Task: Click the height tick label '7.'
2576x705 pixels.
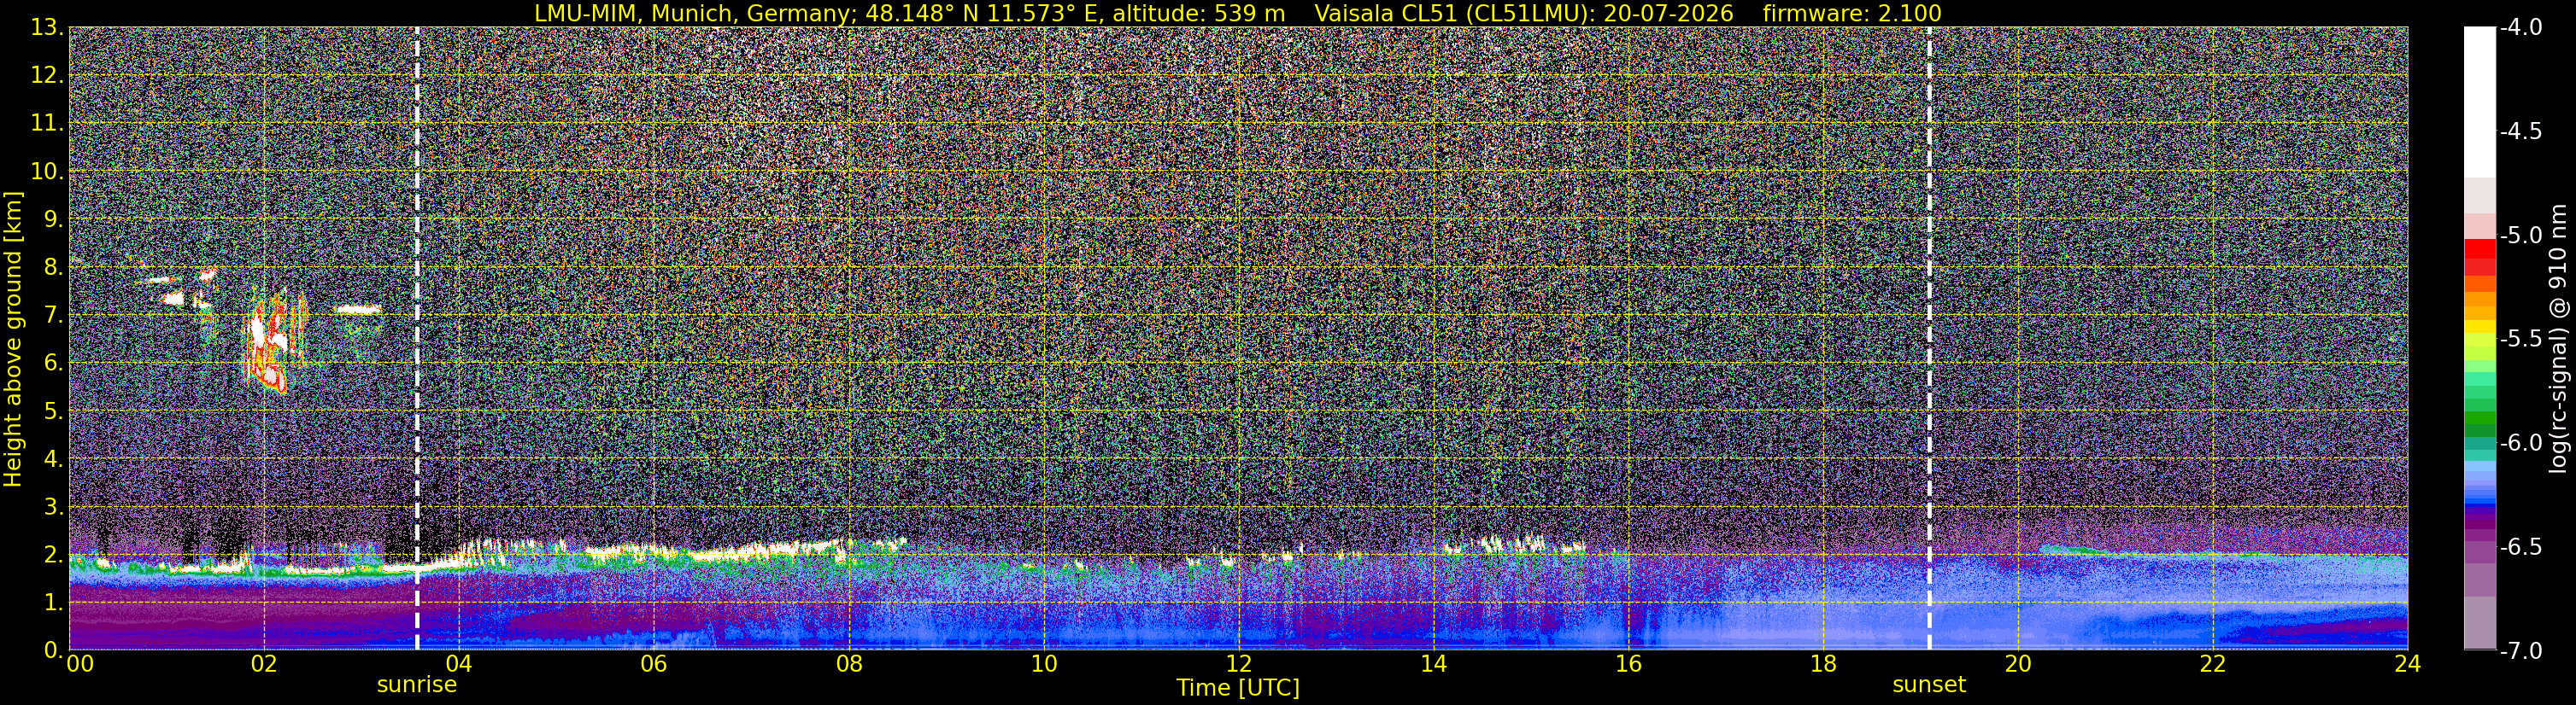Action: (x=54, y=316)
